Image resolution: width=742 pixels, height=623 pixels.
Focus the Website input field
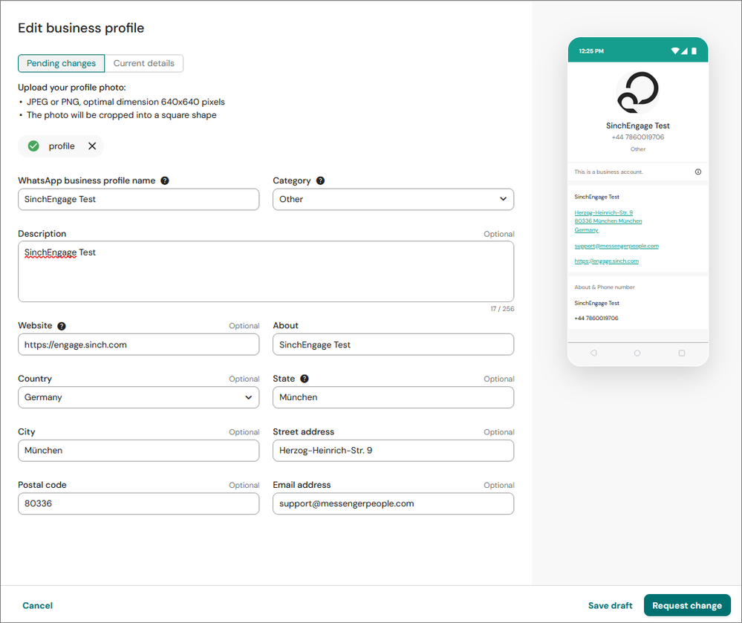[x=138, y=345]
